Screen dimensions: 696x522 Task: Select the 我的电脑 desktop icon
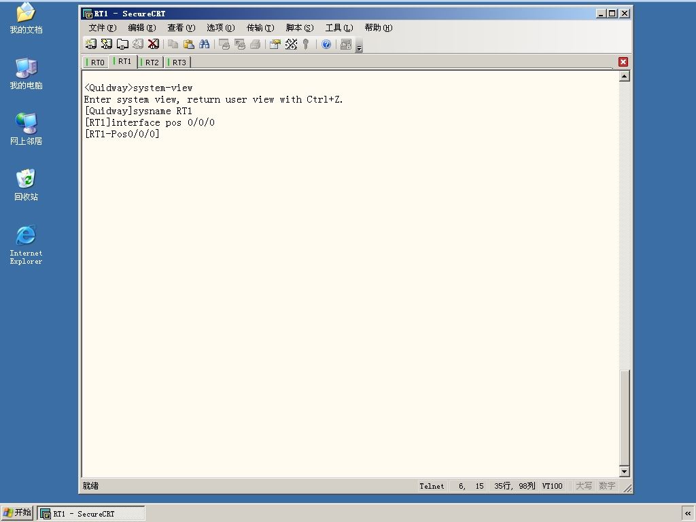pos(27,73)
